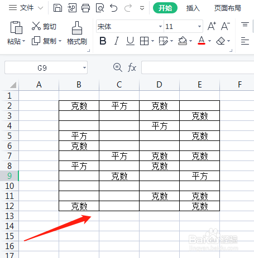Screen dimensions: 254x258
Task: Open the 粘贴 paste options dropdown
Action: tap(24, 41)
